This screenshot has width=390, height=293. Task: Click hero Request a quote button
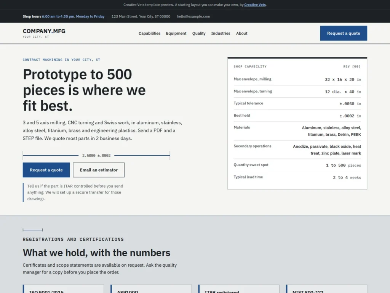(46, 170)
